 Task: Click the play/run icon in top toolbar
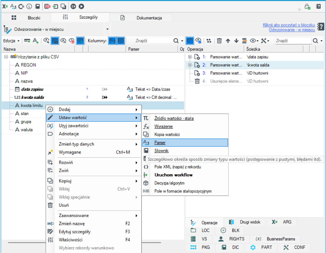[x=81, y=6]
